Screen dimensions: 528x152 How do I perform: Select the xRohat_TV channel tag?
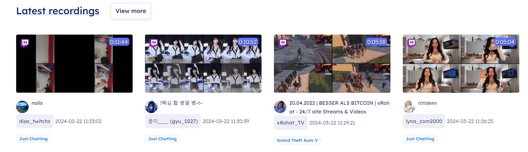[290, 123]
